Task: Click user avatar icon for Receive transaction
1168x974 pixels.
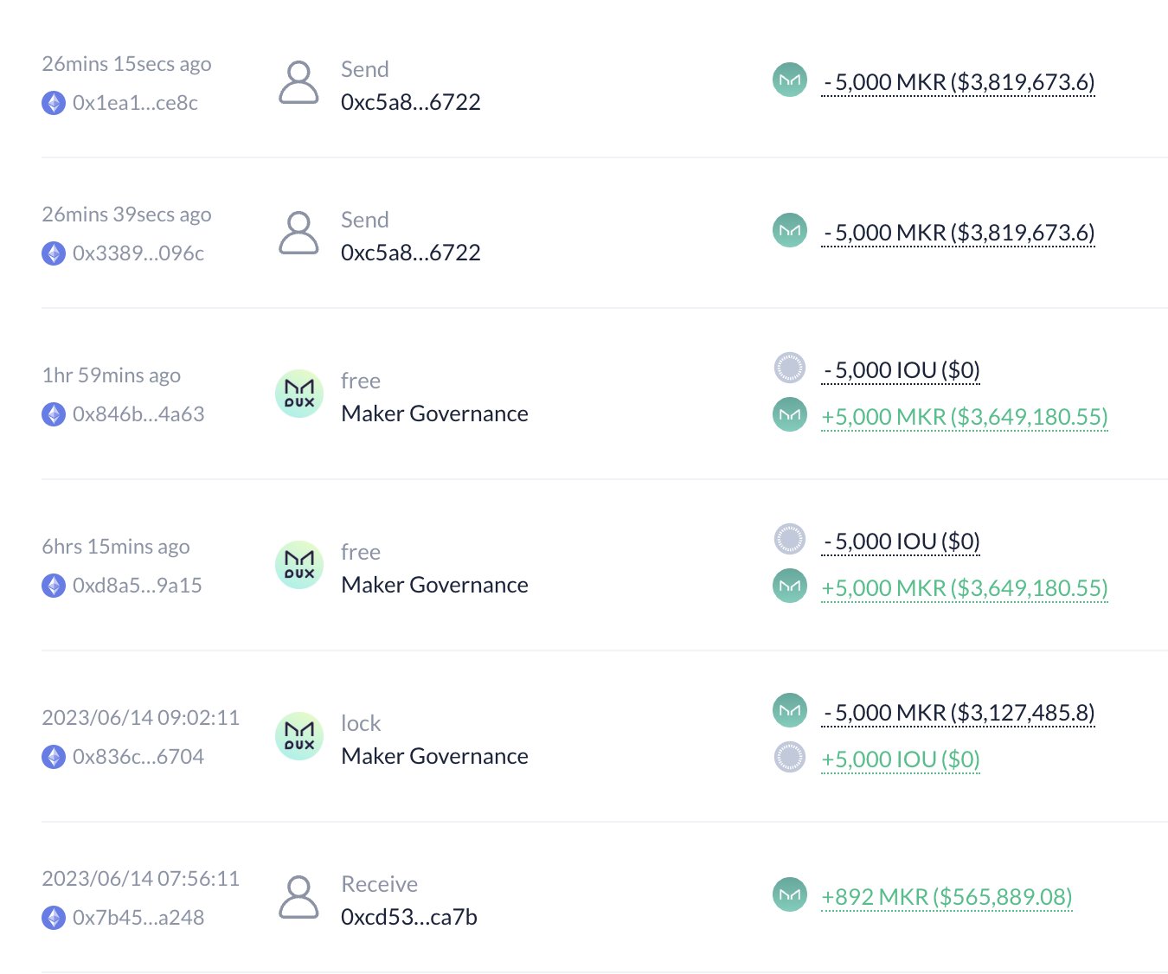Action: tap(298, 898)
